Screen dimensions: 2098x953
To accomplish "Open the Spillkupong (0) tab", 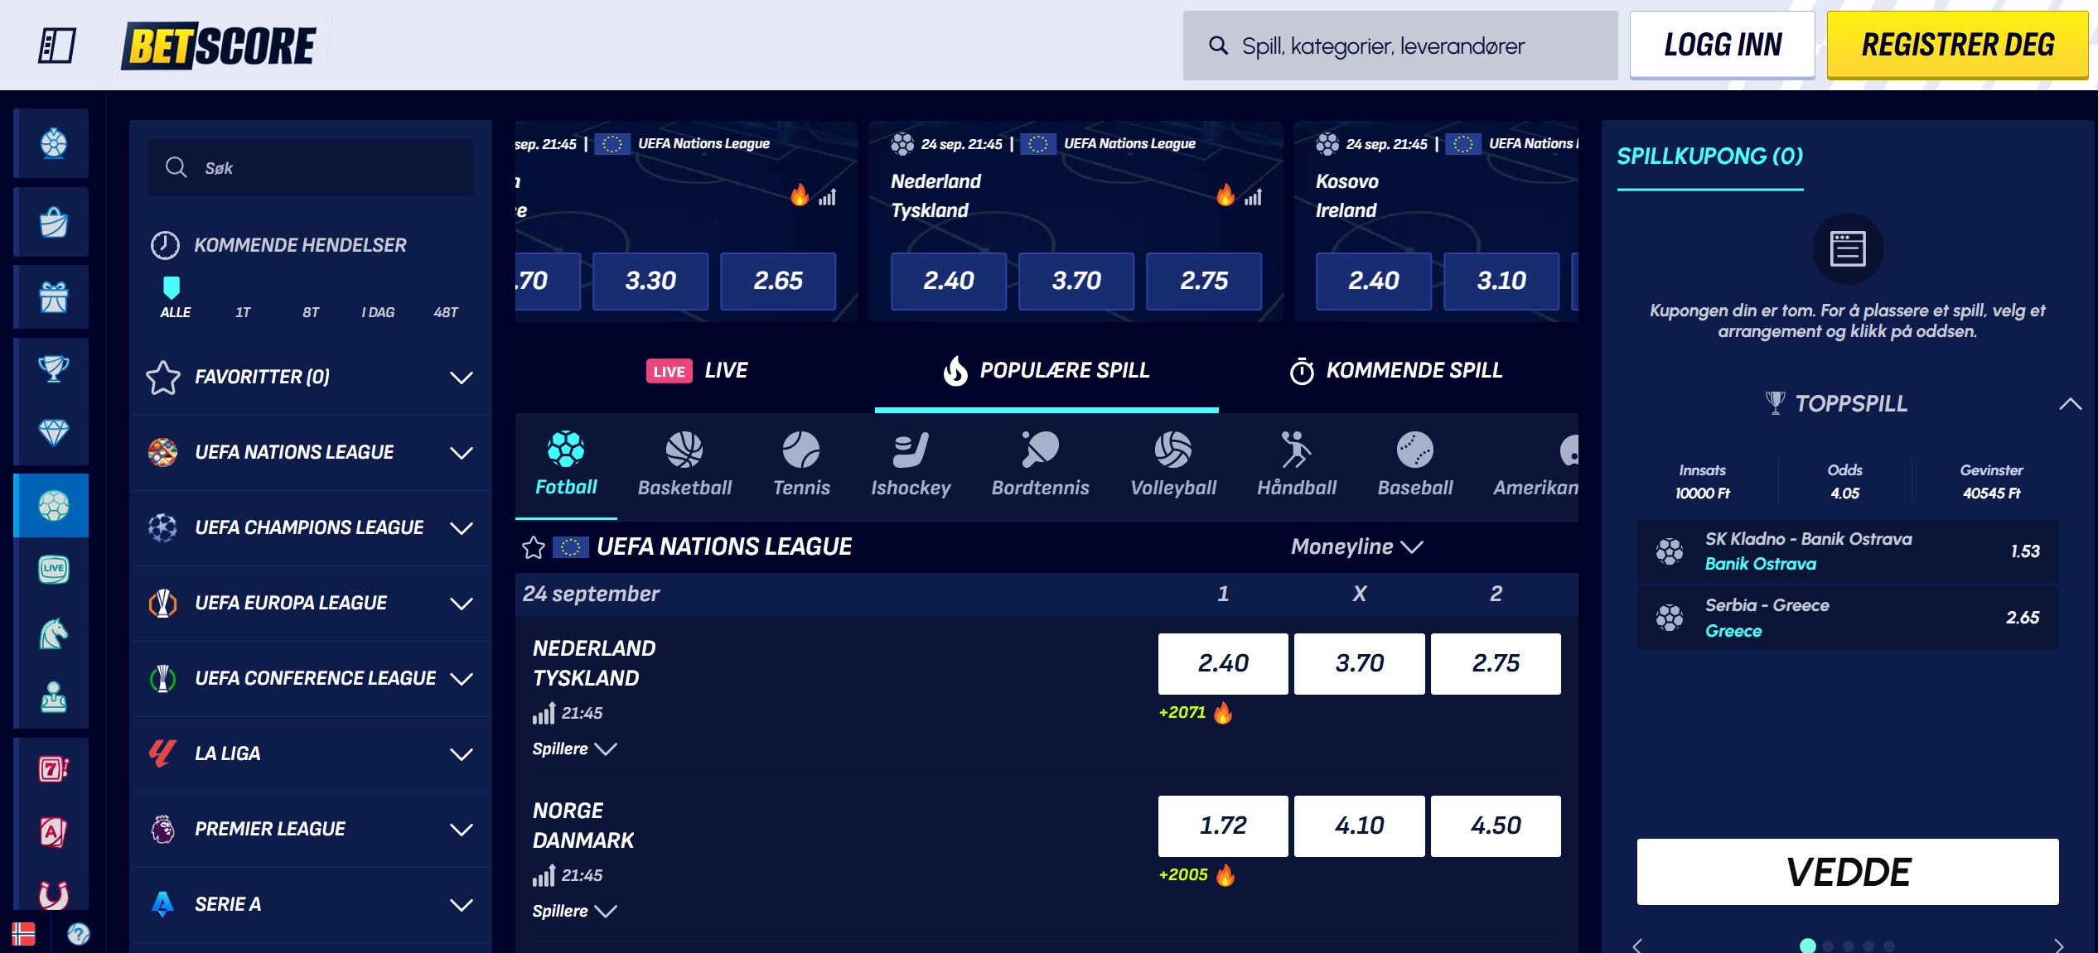I will (1710, 156).
